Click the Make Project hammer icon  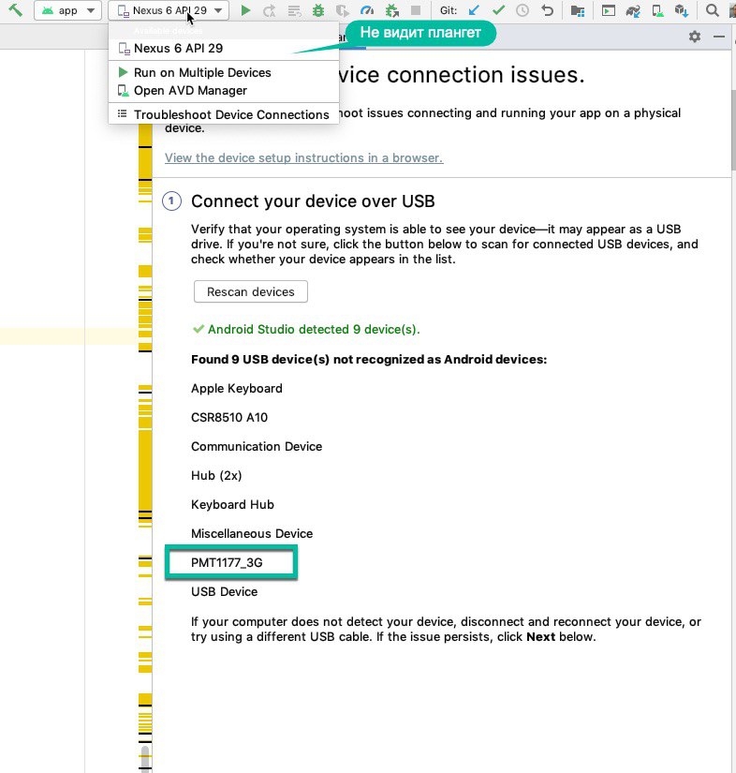pyautogui.click(x=15, y=9)
